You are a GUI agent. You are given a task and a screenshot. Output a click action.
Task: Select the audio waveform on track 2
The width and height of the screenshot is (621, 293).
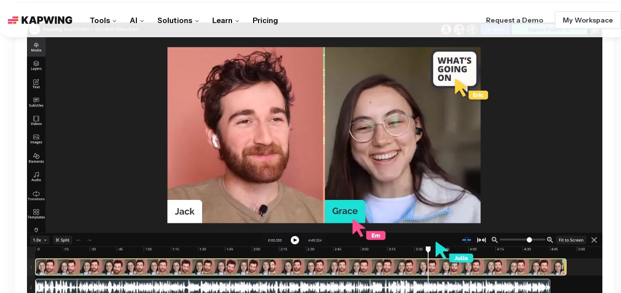(293, 286)
